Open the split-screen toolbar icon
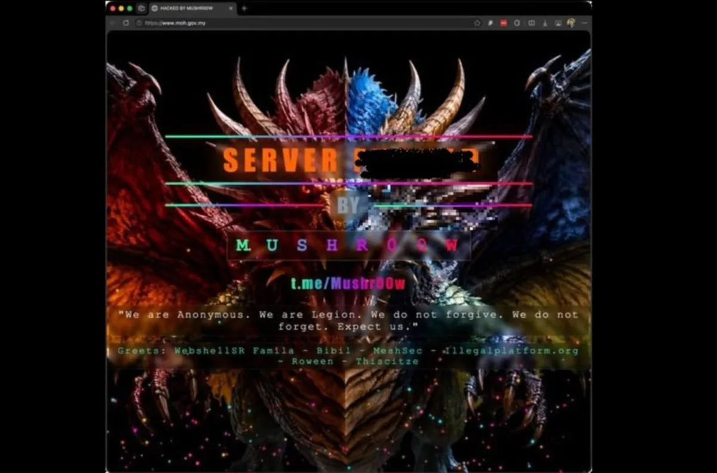 coord(531,23)
